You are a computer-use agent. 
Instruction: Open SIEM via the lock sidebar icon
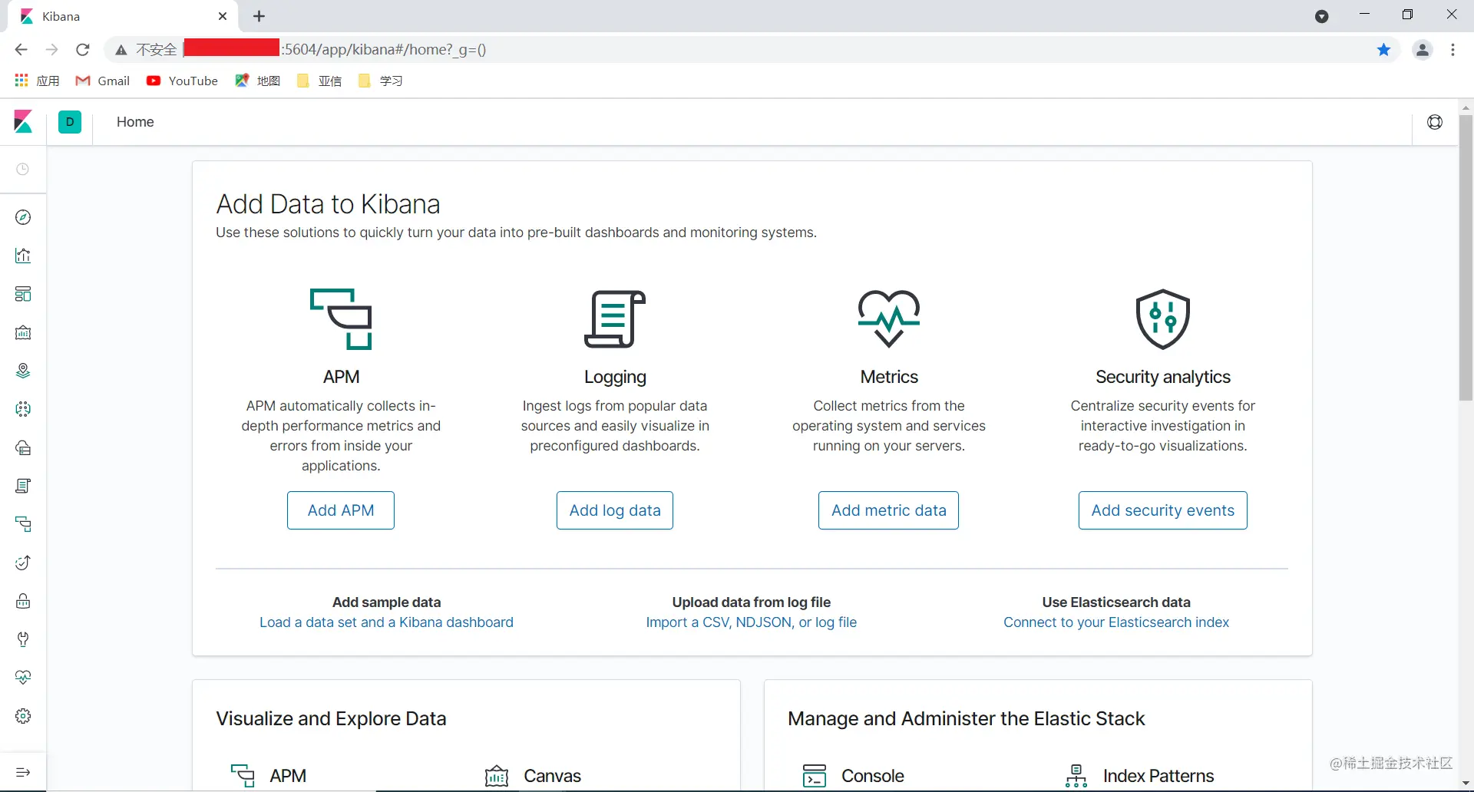click(x=23, y=601)
